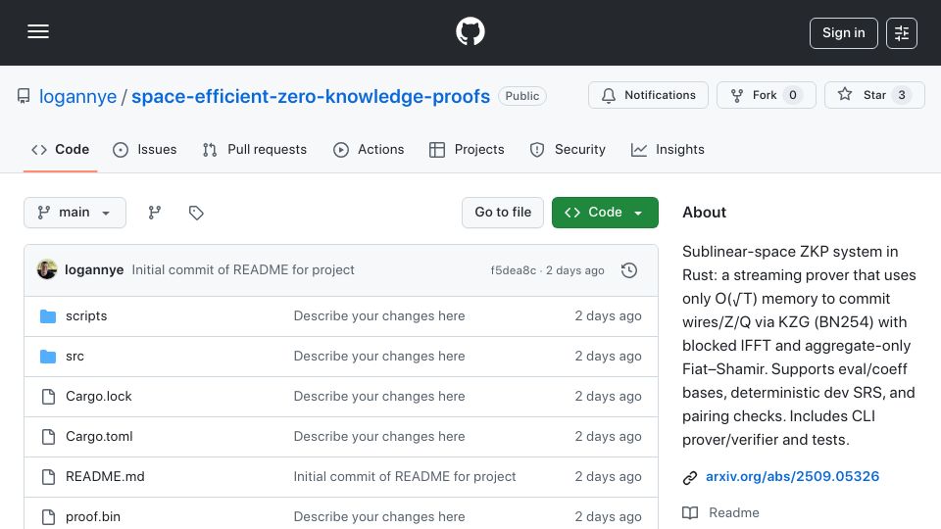The width and height of the screenshot is (941, 529).
Task: View tags via tag icon
Action: (x=196, y=213)
